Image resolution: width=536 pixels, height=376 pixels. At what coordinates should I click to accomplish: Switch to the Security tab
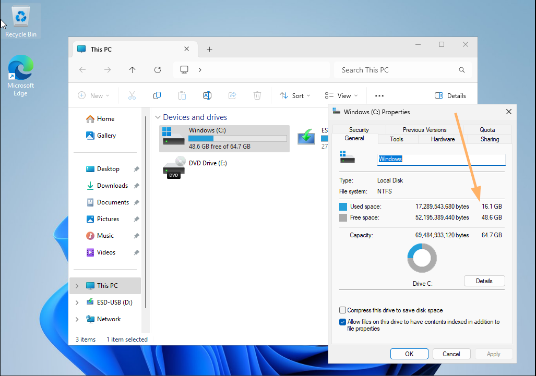coord(359,130)
